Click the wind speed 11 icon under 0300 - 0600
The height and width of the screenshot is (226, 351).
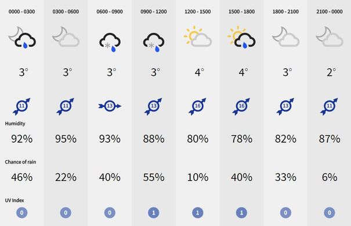coord(66,106)
